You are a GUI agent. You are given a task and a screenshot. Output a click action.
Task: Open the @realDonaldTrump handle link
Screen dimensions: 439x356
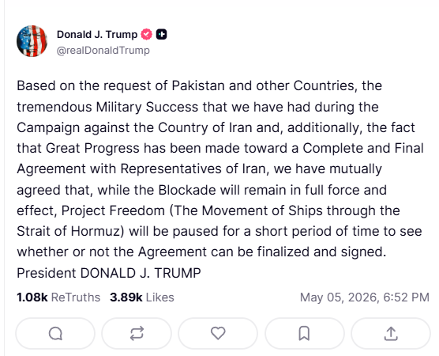click(x=103, y=51)
